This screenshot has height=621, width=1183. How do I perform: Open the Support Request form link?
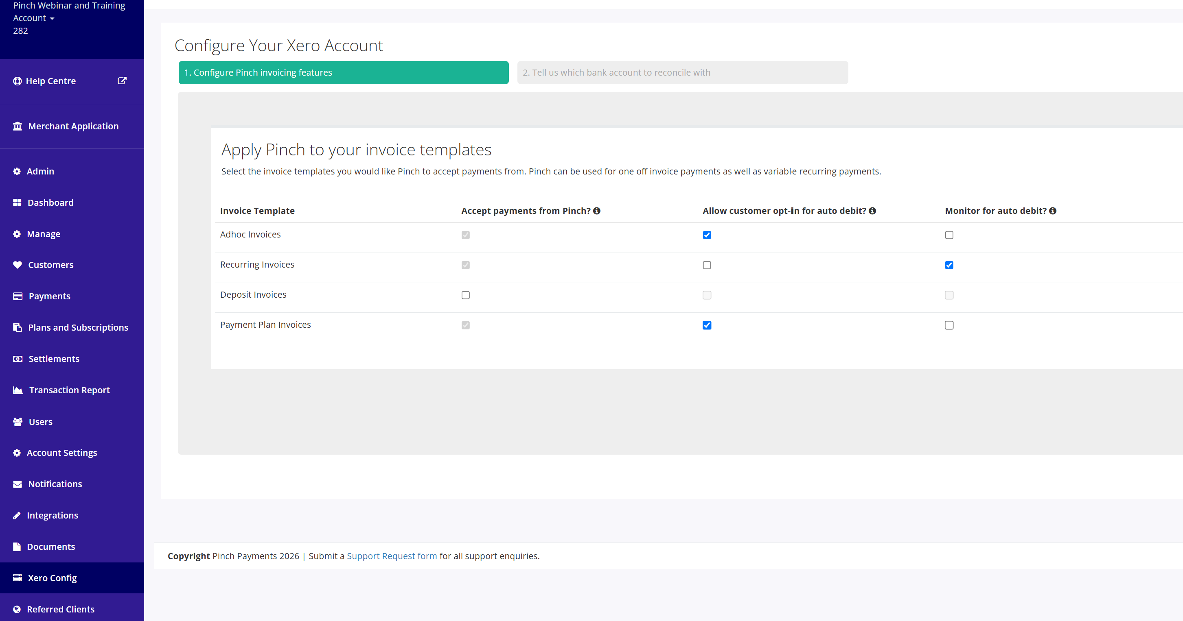tap(392, 556)
